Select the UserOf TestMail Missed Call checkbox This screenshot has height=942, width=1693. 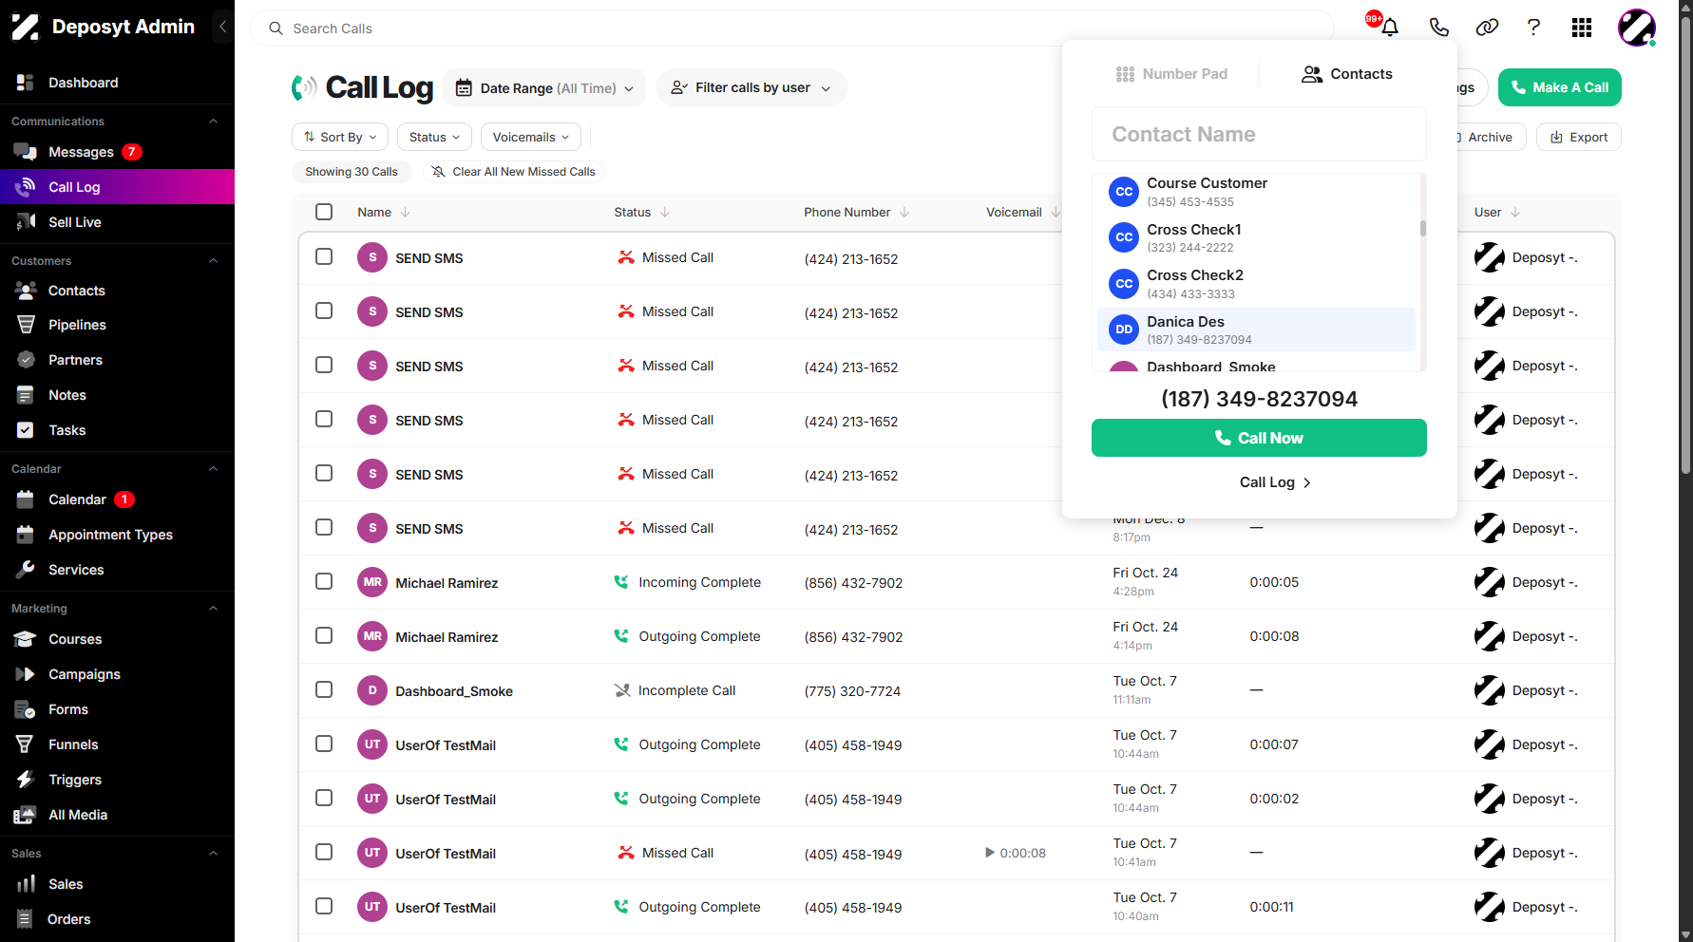pos(324,852)
